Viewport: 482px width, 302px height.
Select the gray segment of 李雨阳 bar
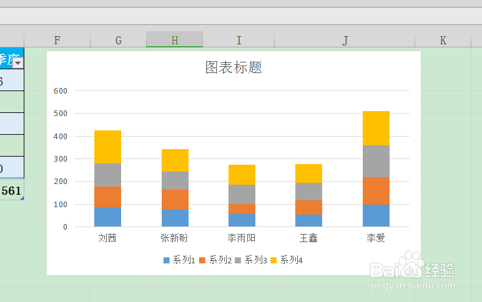coord(242,195)
